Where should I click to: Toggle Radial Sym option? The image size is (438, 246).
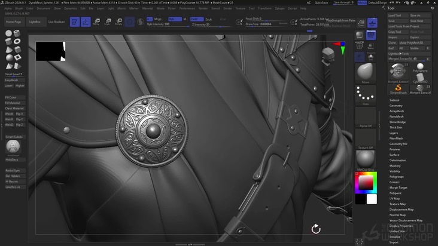point(15,171)
